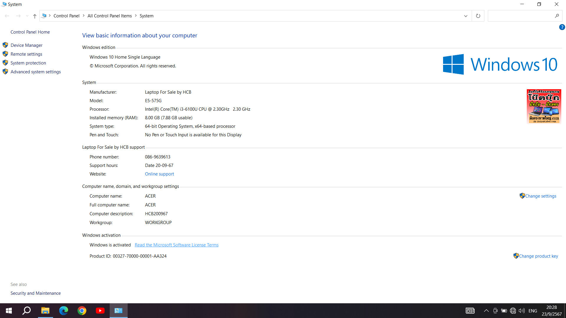566x318 pixels.
Task: Expand chevron after All Control Panel Items
Action: point(136,16)
